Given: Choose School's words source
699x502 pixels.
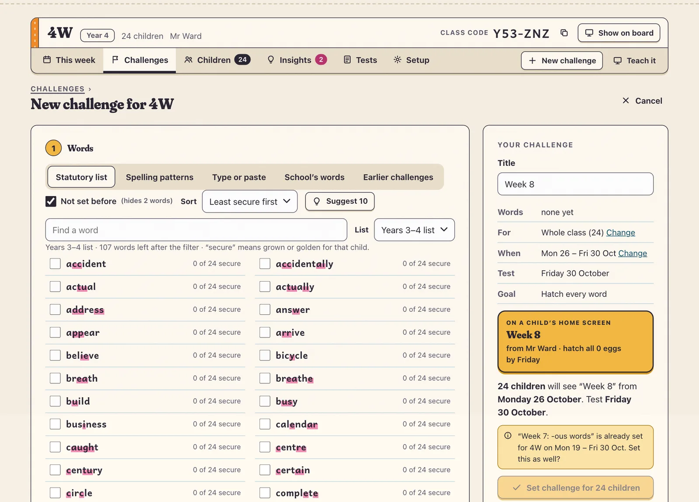Looking at the screenshot, I should (315, 177).
